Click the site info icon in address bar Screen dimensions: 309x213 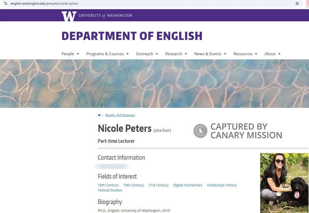tap(6, 3)
